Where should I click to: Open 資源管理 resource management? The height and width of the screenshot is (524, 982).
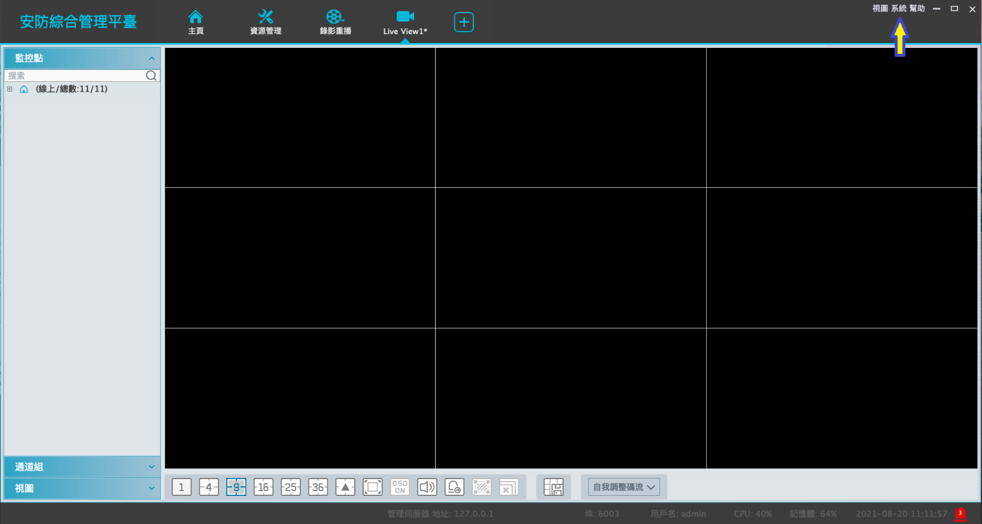click(x=265, y=22)
